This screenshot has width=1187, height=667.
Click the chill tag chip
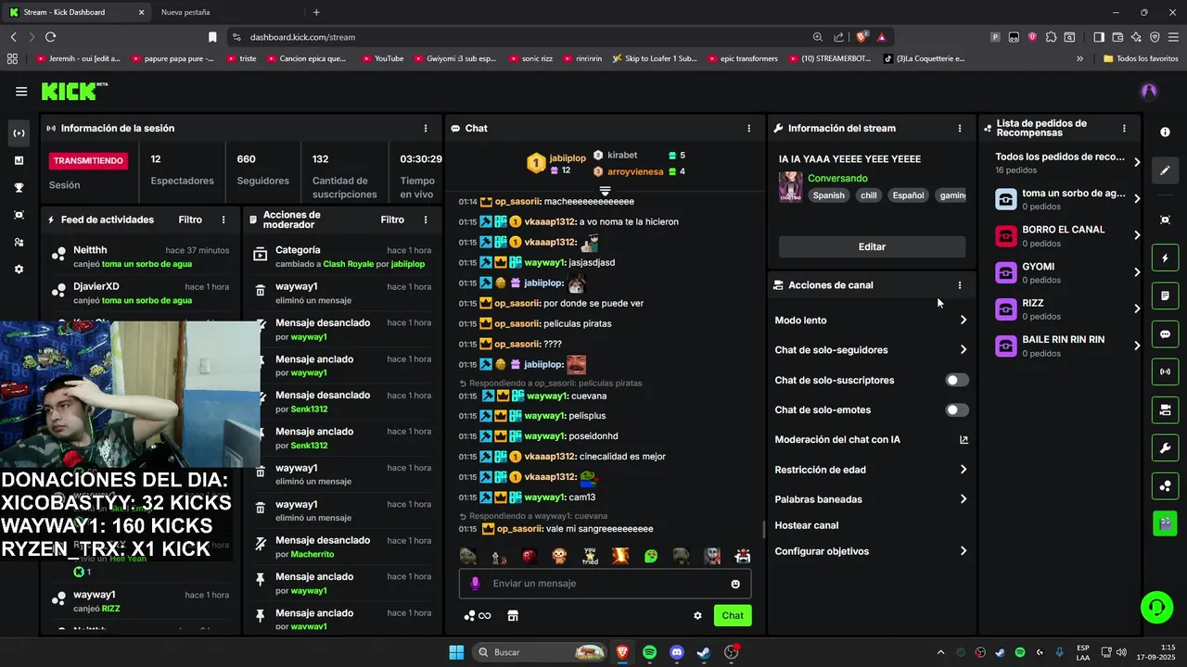tap(869, 195)
